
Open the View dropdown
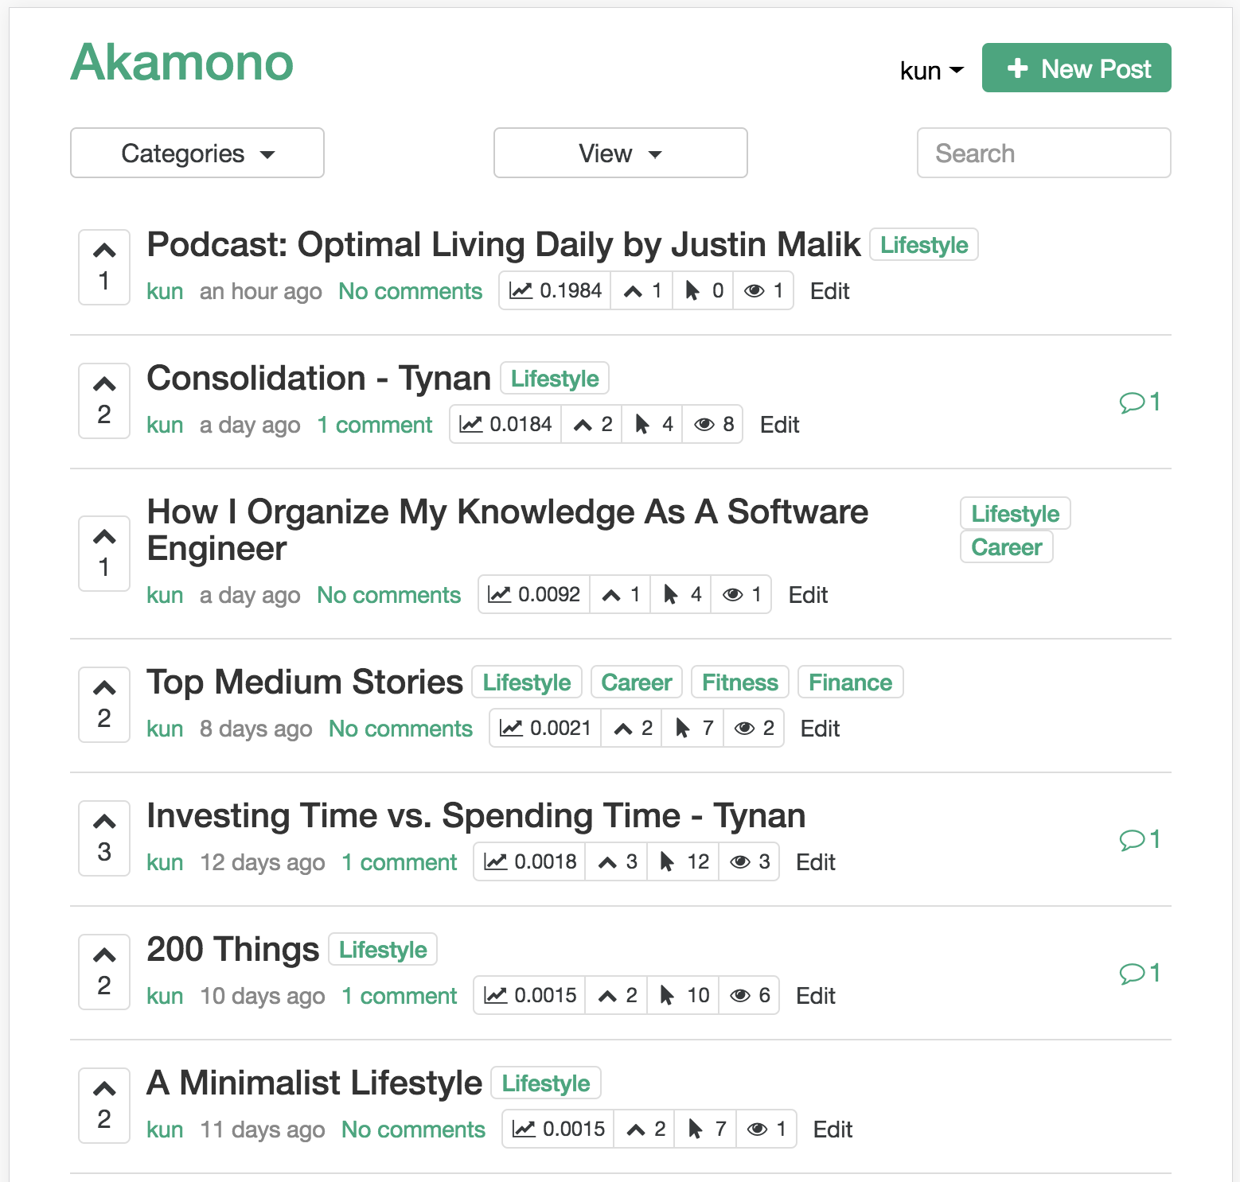coord(620,153)
